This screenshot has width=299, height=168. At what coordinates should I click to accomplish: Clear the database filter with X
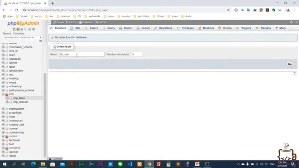(40, 37)
